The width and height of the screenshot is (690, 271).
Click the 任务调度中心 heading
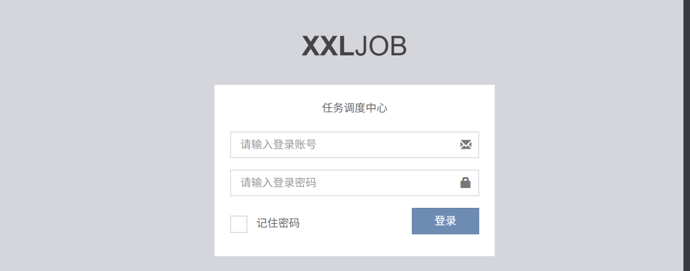pyautogui.click(x=354, y=108)
